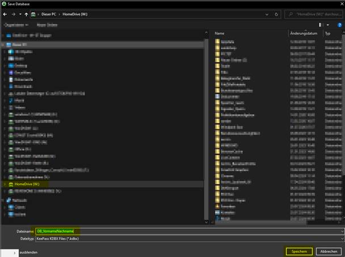Open the blue help icon
345x257 pixels.
coord(339,25)
